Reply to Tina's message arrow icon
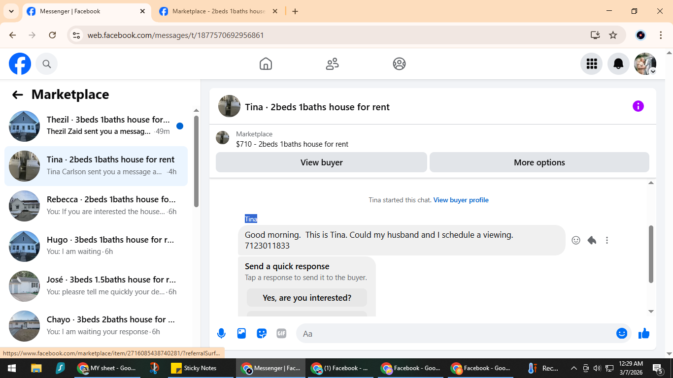Viewport: 673px width, 378px height. pyautogui.click(x=592, y=240)
